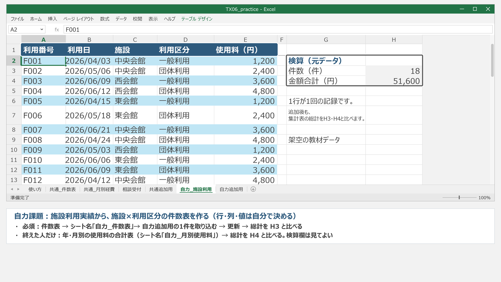
Task: Adjust the zoom slider handle
Action: point(459,198)
